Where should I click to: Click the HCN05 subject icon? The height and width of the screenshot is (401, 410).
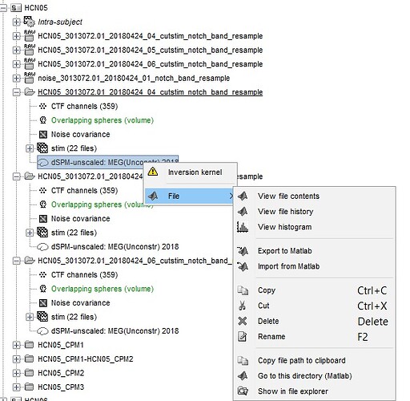tap(16, 8)
